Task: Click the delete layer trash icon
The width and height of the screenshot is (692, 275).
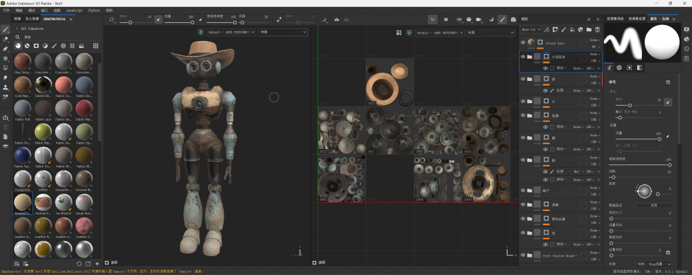Action: click(x=597, y=30)
